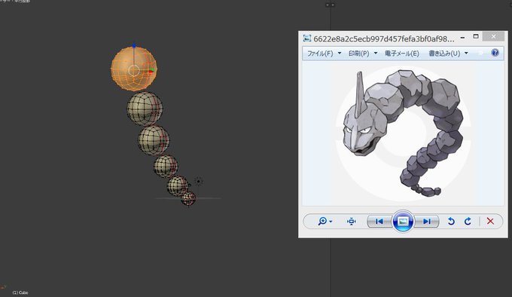
Task: Minimize the Photo Viewer window
Action: pyautogui.click(x=462, y=38)
